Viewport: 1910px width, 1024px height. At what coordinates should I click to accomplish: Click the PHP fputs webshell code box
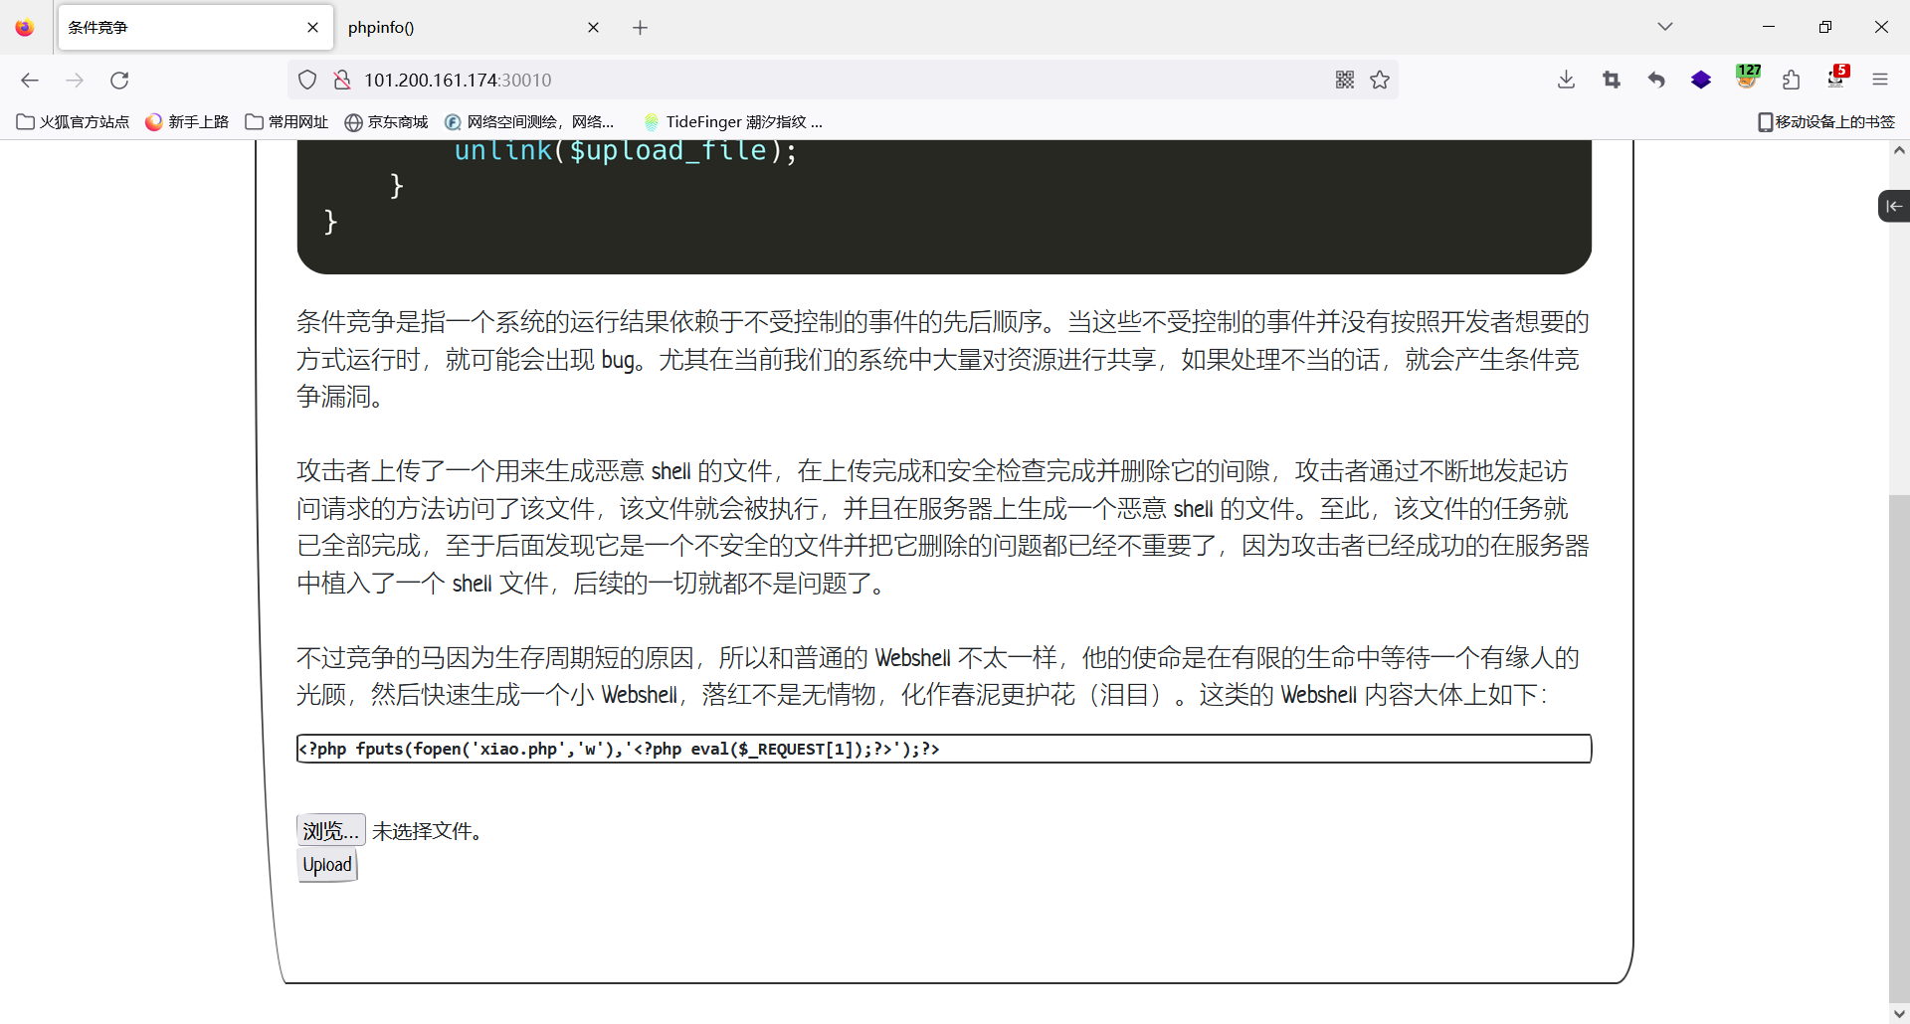[944, 749]
